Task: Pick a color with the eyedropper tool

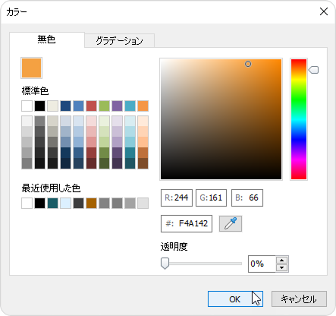Action: coord(231,223)
